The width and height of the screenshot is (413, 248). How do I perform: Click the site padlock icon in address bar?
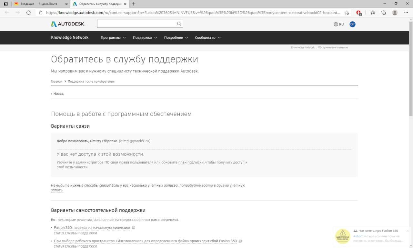(41, 13)
